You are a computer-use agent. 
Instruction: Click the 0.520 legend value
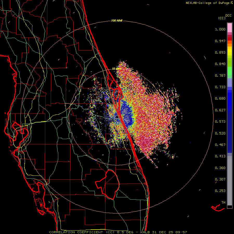click(x=220, y=133)
